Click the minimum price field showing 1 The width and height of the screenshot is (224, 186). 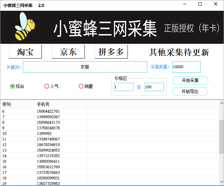[124, 87]
